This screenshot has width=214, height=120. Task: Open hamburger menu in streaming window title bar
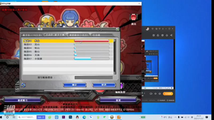[x=163, y=29]
